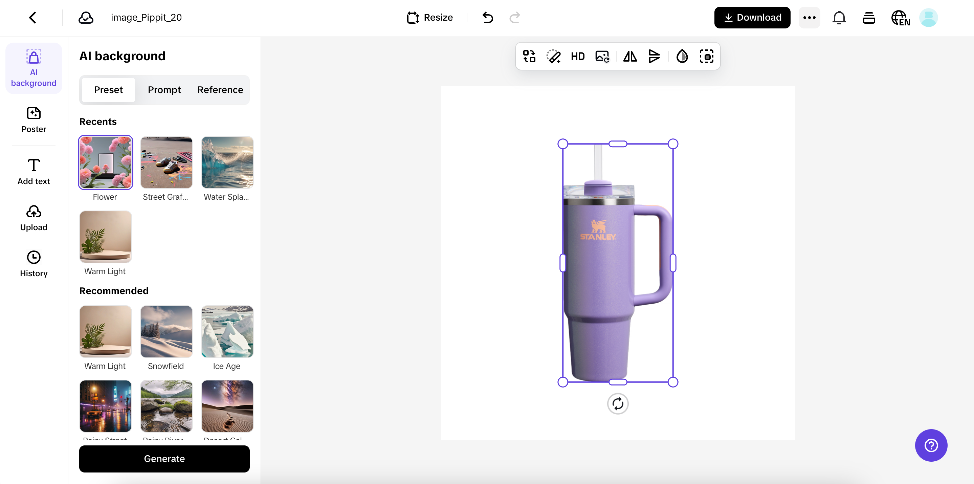This screenshot has width=974, height=484.
Task: Click the HD upscale icon
Action: pos(577,57)
